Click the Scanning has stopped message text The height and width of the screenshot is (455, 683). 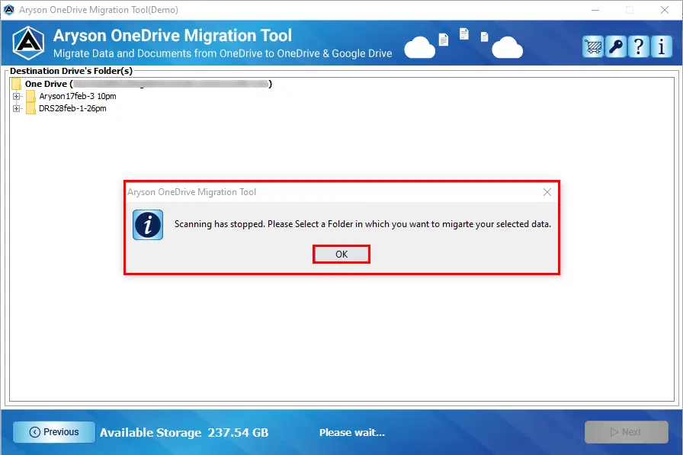[363, 224]
